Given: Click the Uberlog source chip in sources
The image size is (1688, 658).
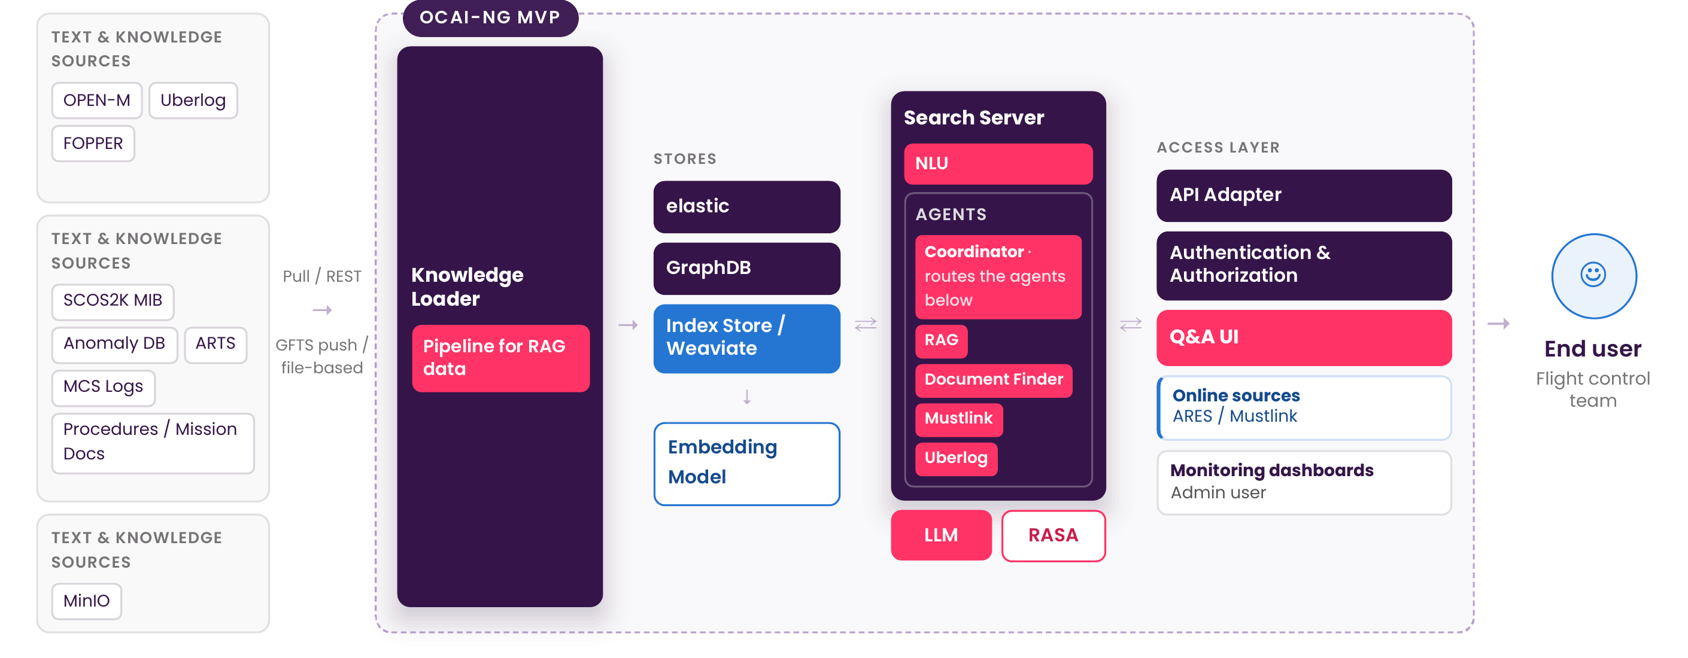Looking at the screenshot, I should point(193,100).
